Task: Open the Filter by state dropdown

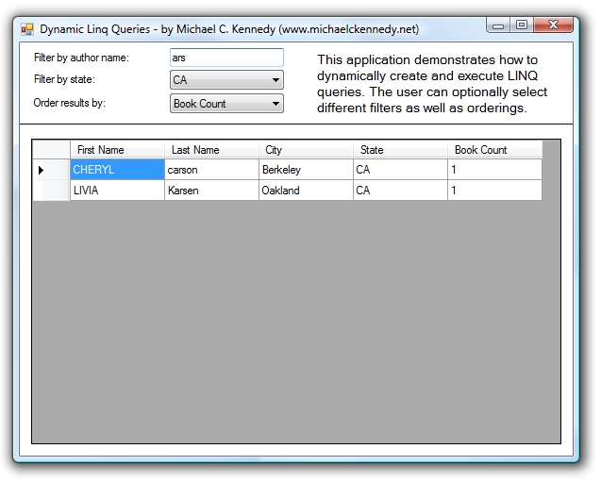Action: (275, 81)
